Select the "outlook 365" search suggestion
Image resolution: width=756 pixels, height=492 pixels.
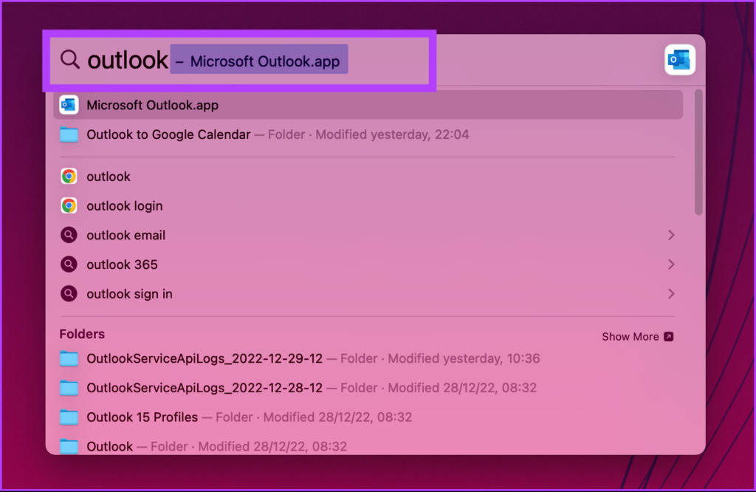(368, 264)
